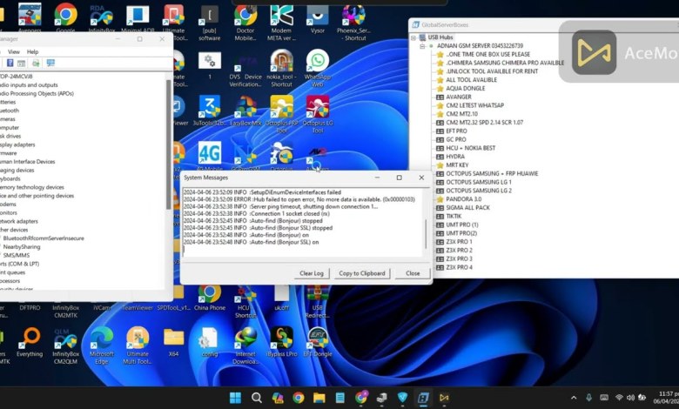Image resolution: width=679 pixels, height=409 pixels.
Task: Open the Help menu in Device Manager
Action: (x=32, y=51)
